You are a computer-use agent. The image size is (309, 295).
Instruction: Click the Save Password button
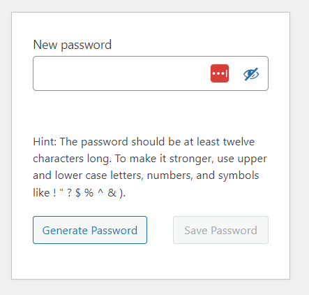(220, 230)
